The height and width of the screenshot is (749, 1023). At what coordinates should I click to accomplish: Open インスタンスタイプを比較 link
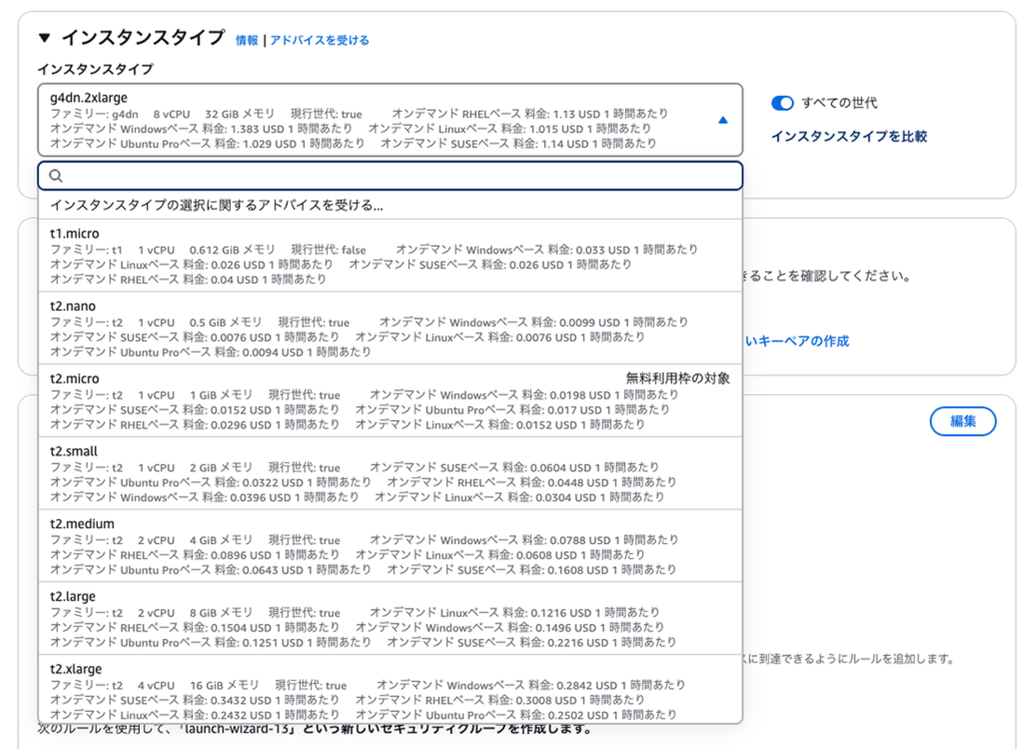pos(849,136)
